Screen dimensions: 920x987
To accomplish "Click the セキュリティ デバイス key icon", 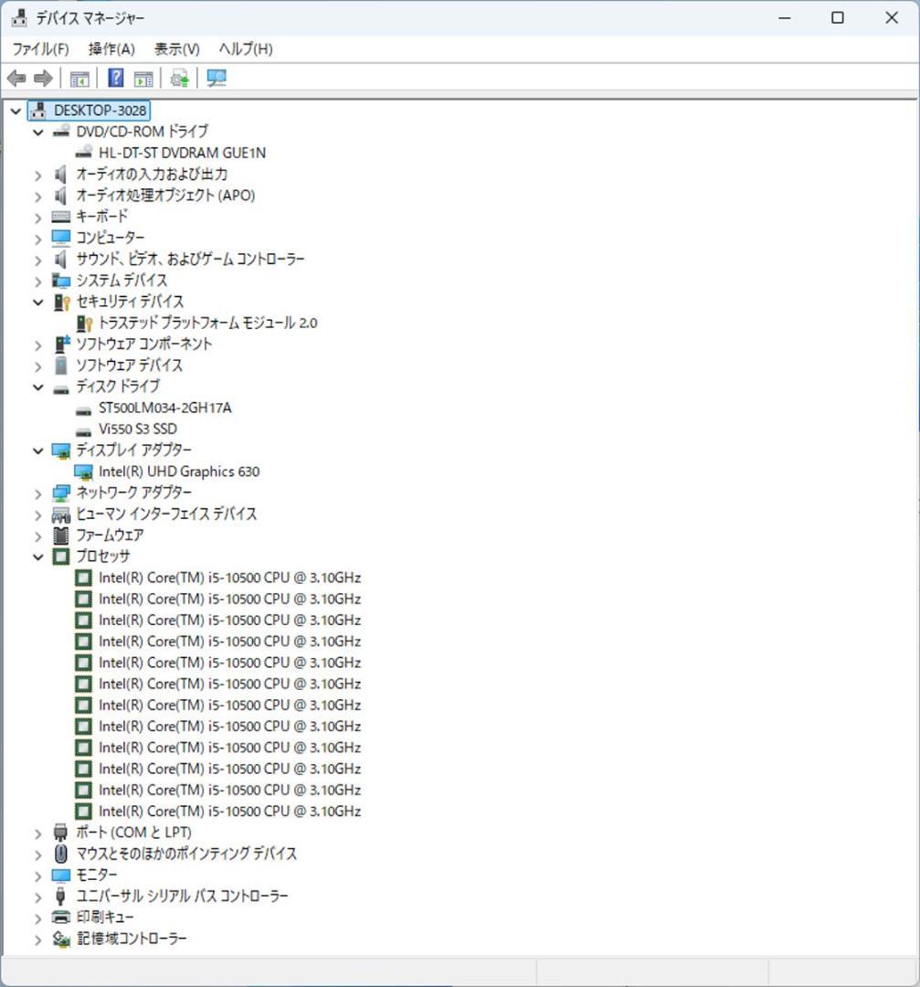I will pos(61,302).
